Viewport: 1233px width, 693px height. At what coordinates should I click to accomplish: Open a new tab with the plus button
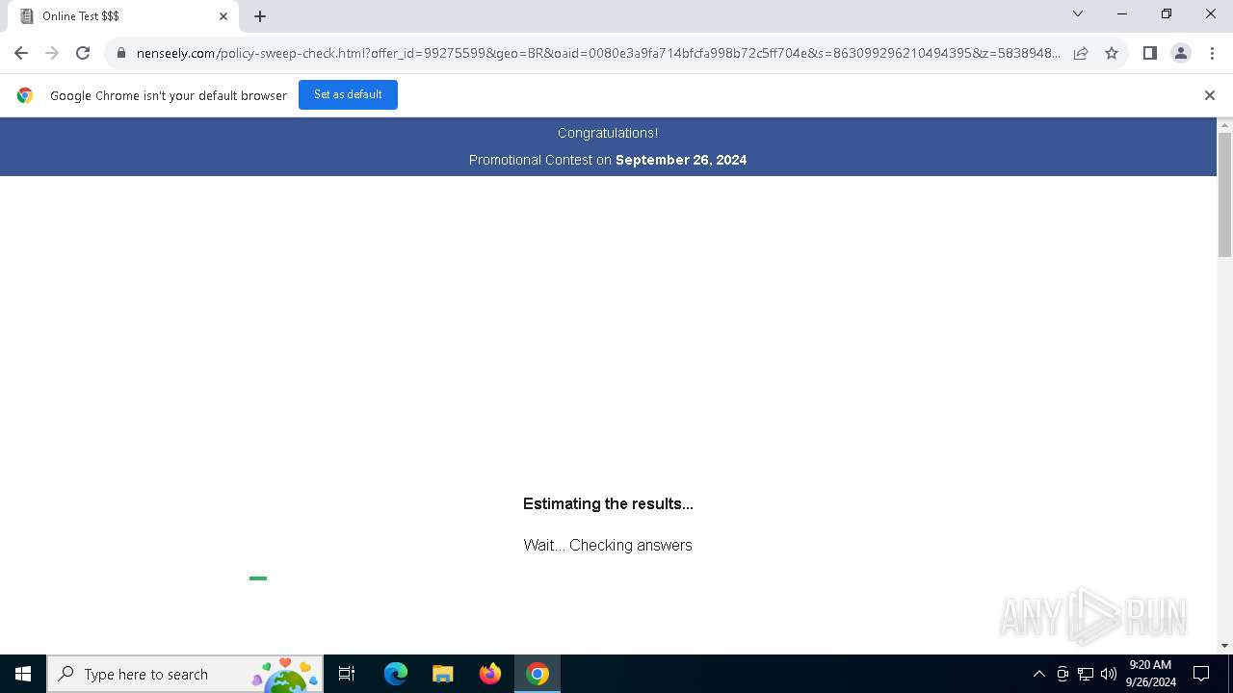260,16
